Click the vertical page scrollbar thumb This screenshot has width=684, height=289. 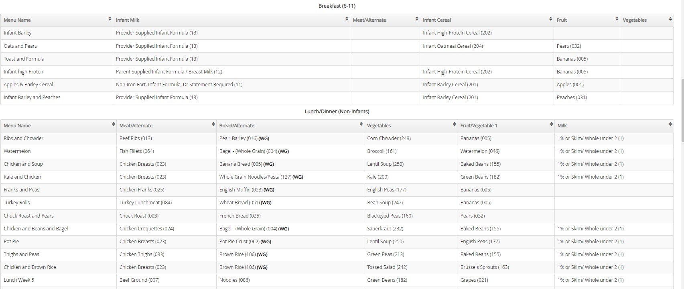[682, 110]
